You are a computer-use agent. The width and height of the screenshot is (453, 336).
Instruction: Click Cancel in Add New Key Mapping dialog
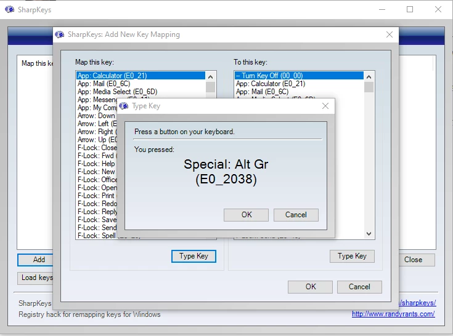pyautogui.click(x=359, y=287)
